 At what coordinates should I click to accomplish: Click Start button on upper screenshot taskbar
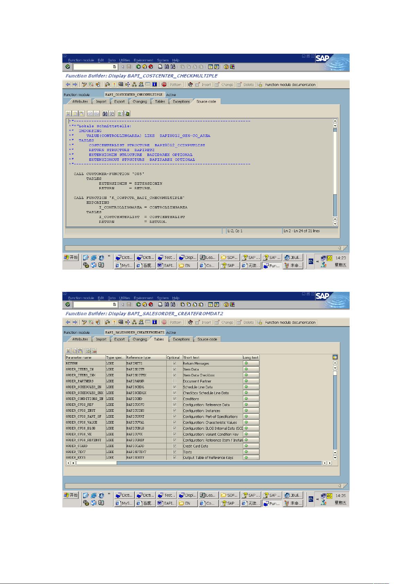(71, 258)
